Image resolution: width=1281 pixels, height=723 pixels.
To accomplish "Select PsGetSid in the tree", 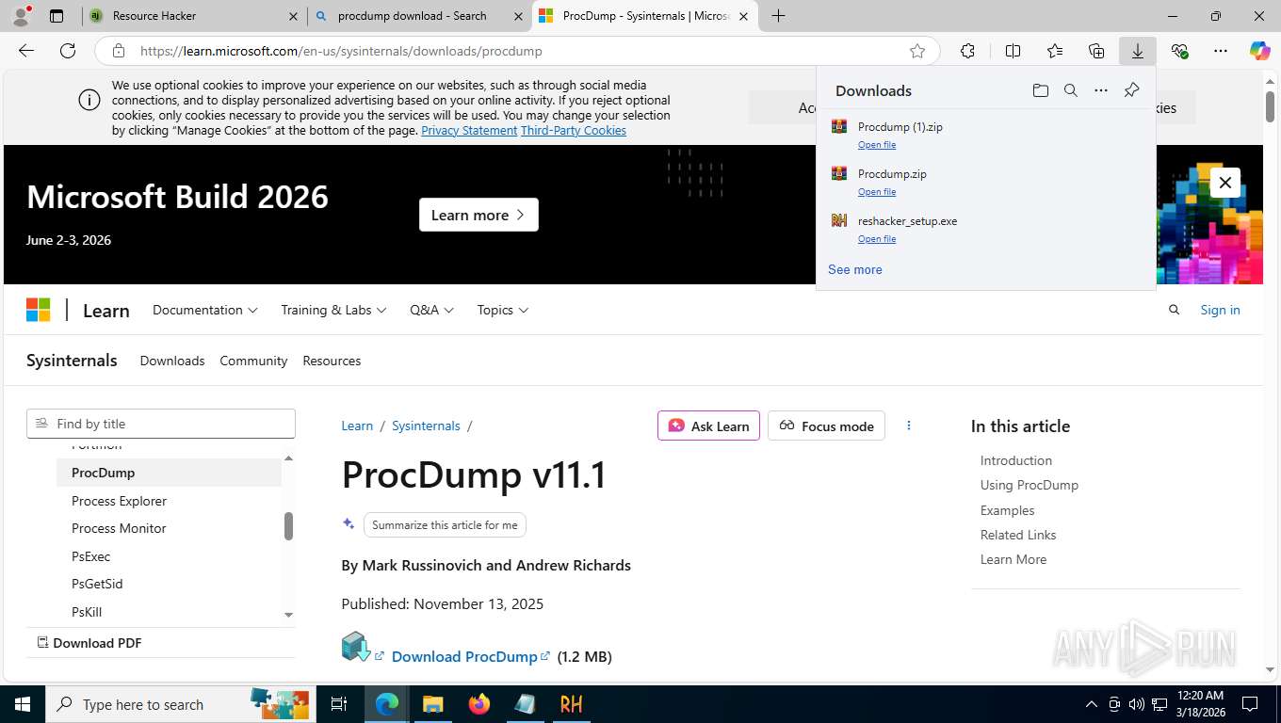I will point(97,584).
